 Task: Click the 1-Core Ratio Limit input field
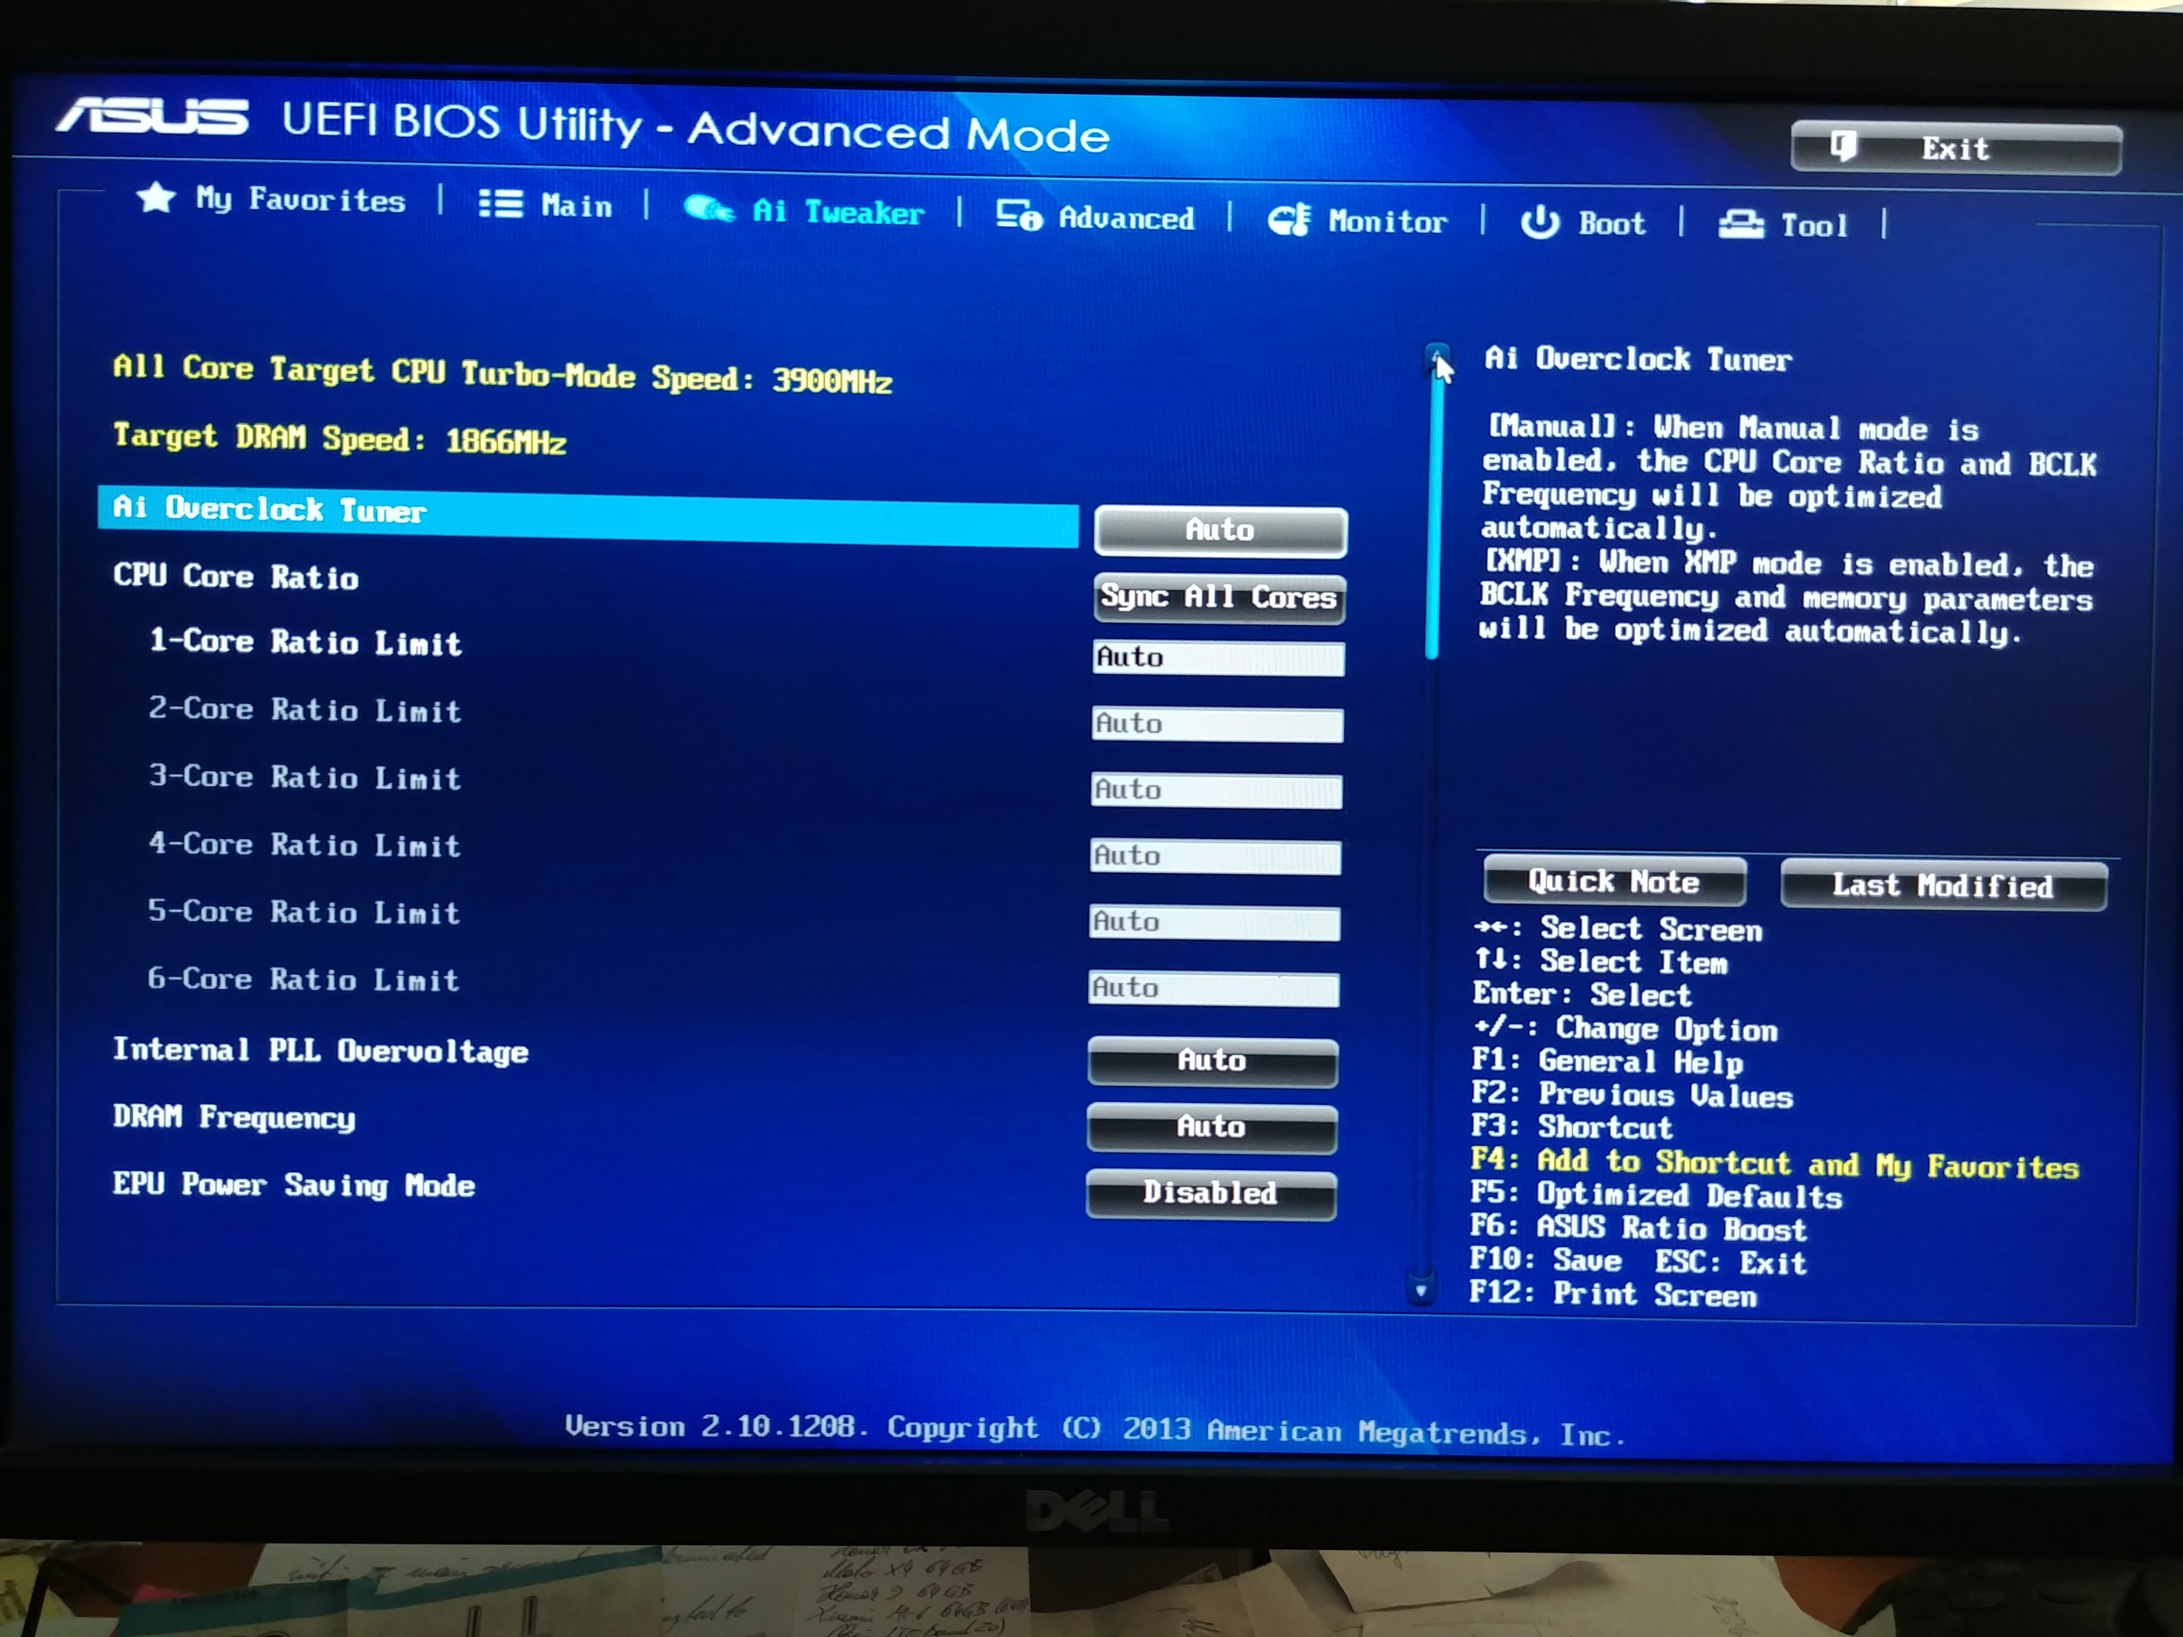click(x=1218, y=657)
